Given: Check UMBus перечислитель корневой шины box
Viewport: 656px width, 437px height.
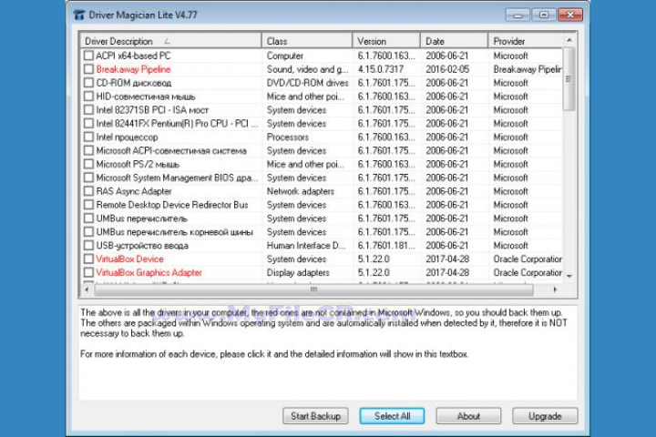Looking at the screenshot, I should click(88, 231).
